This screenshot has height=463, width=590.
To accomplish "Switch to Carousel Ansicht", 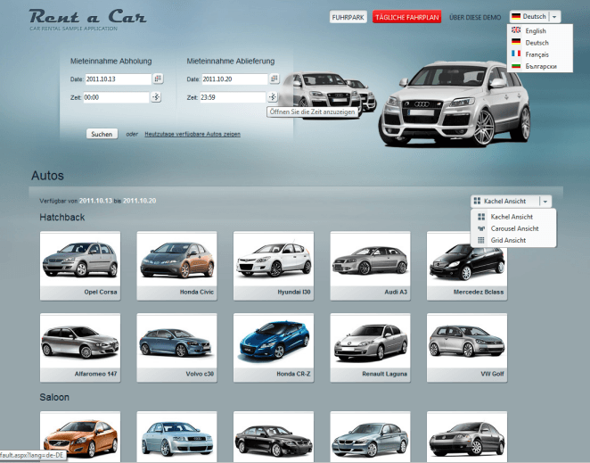I will (513, 228).
